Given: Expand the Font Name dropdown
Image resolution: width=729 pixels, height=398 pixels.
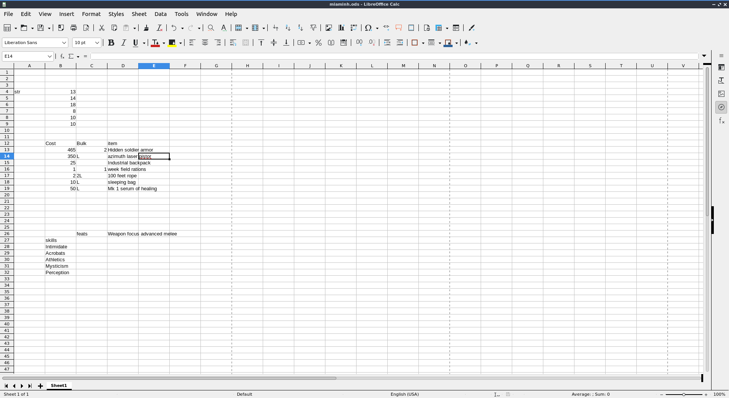Looking at the screenshot, I should pyautogui.click(x=64, y=43).
